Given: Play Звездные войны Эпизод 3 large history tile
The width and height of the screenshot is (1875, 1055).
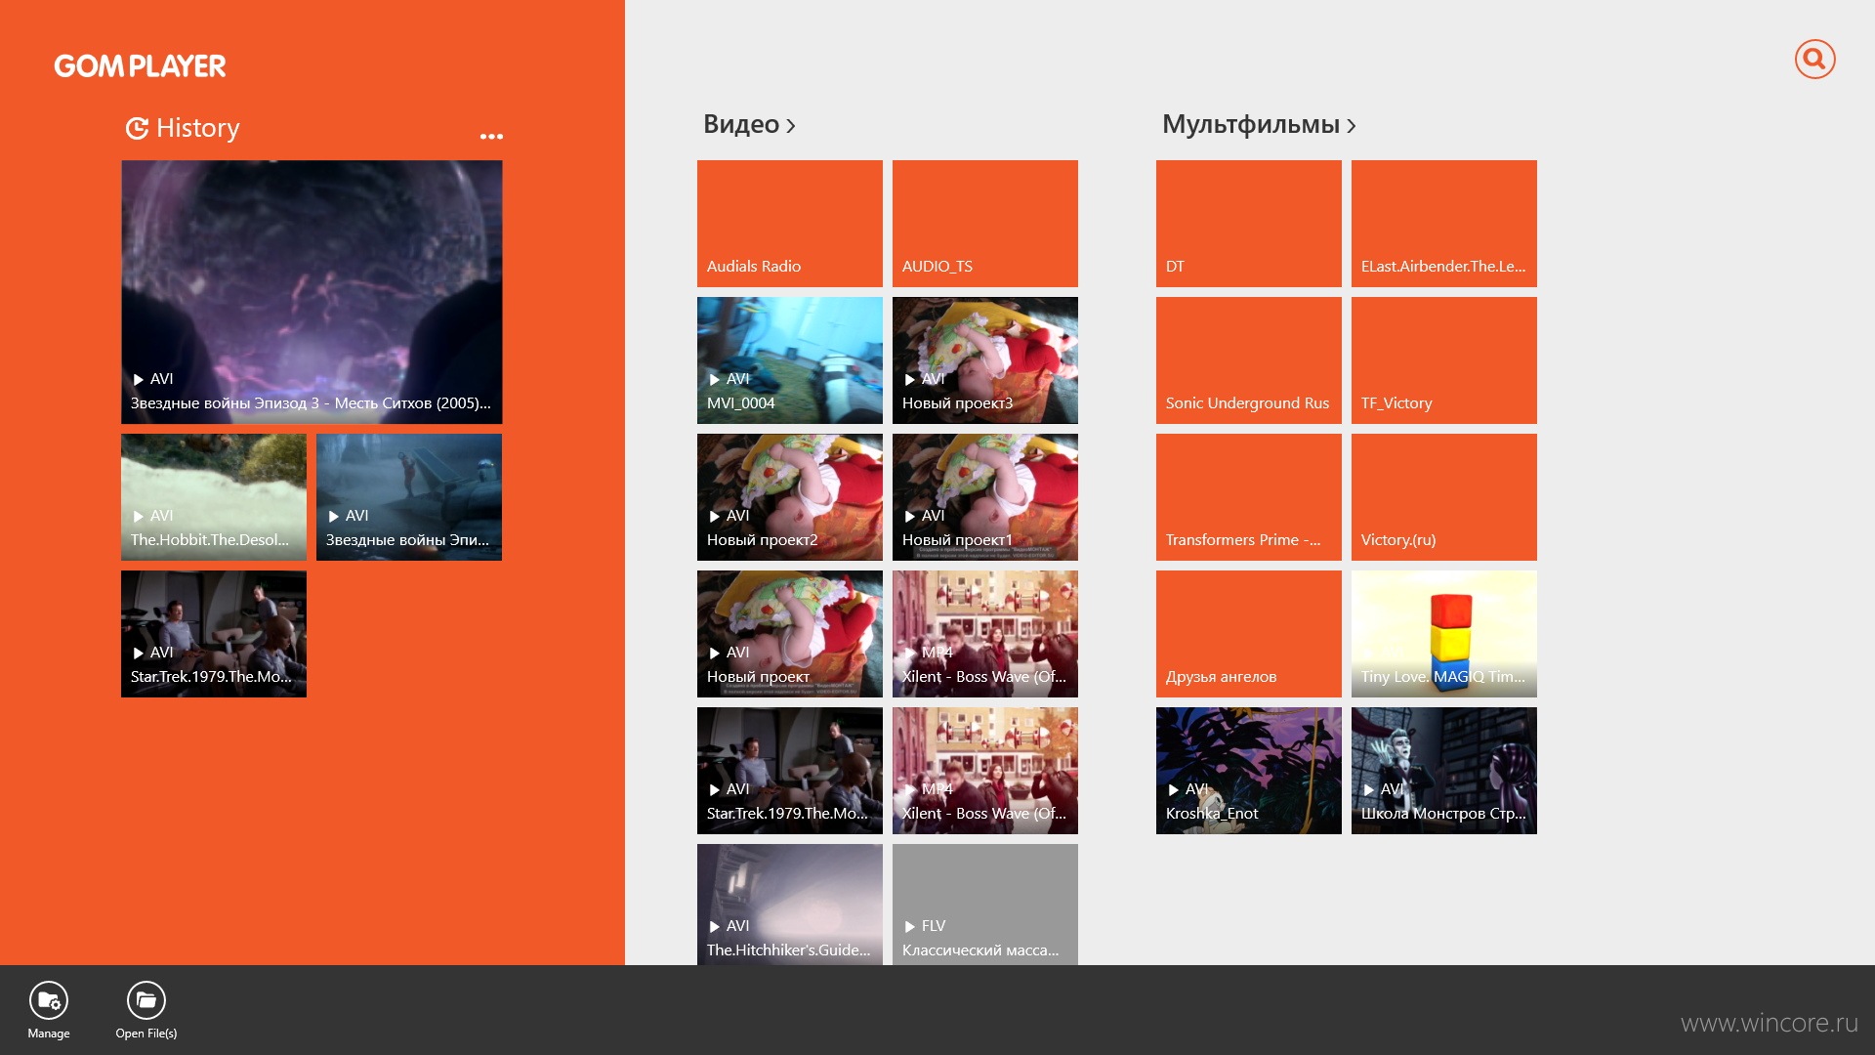Looking at the screenshot, I should coord(312,292).
